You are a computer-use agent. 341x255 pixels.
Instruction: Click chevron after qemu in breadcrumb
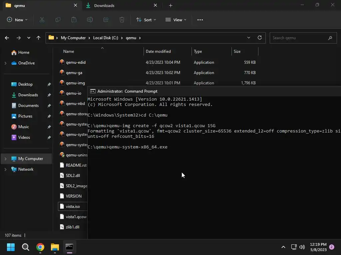point(140,38)
